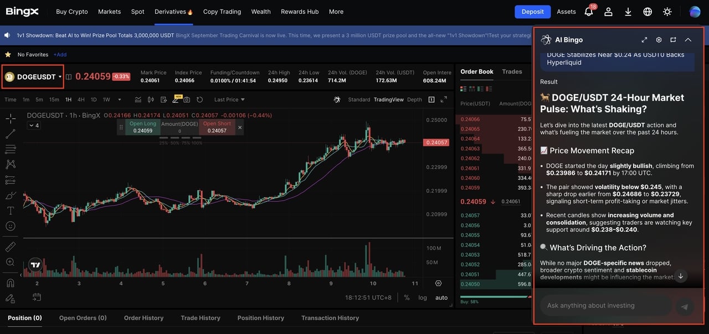This screenshot has height=334, width=709.
Task: Click the send message arrow button
Action: 685,306
